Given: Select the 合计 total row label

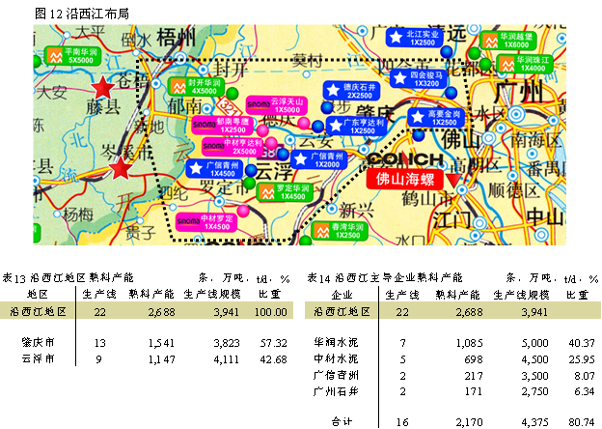Looking at the screenshot, I should click(342, 422).
